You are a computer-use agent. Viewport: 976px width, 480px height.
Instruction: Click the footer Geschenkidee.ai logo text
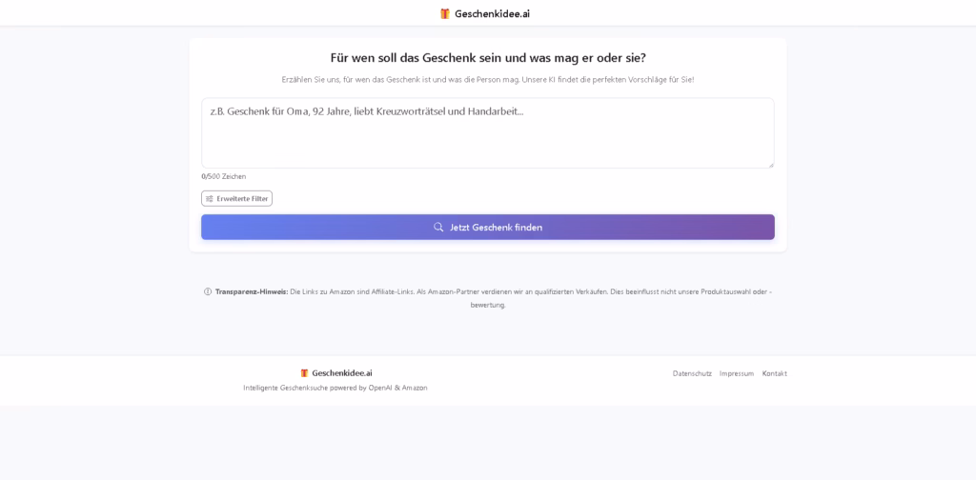tap(342, 373)
